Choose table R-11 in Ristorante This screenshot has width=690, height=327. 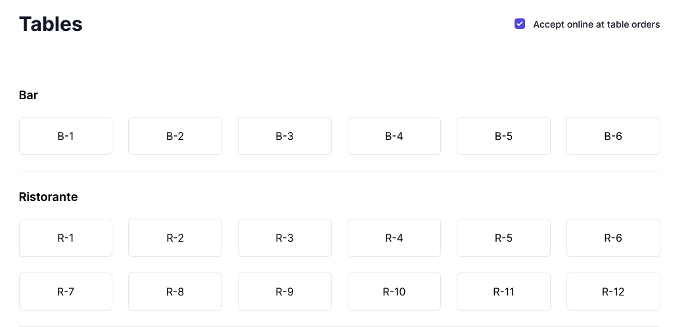pyautogui.click(x=503, y=292)
